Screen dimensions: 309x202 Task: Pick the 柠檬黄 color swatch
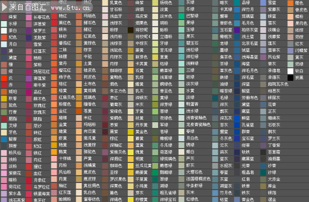(130, 199)
